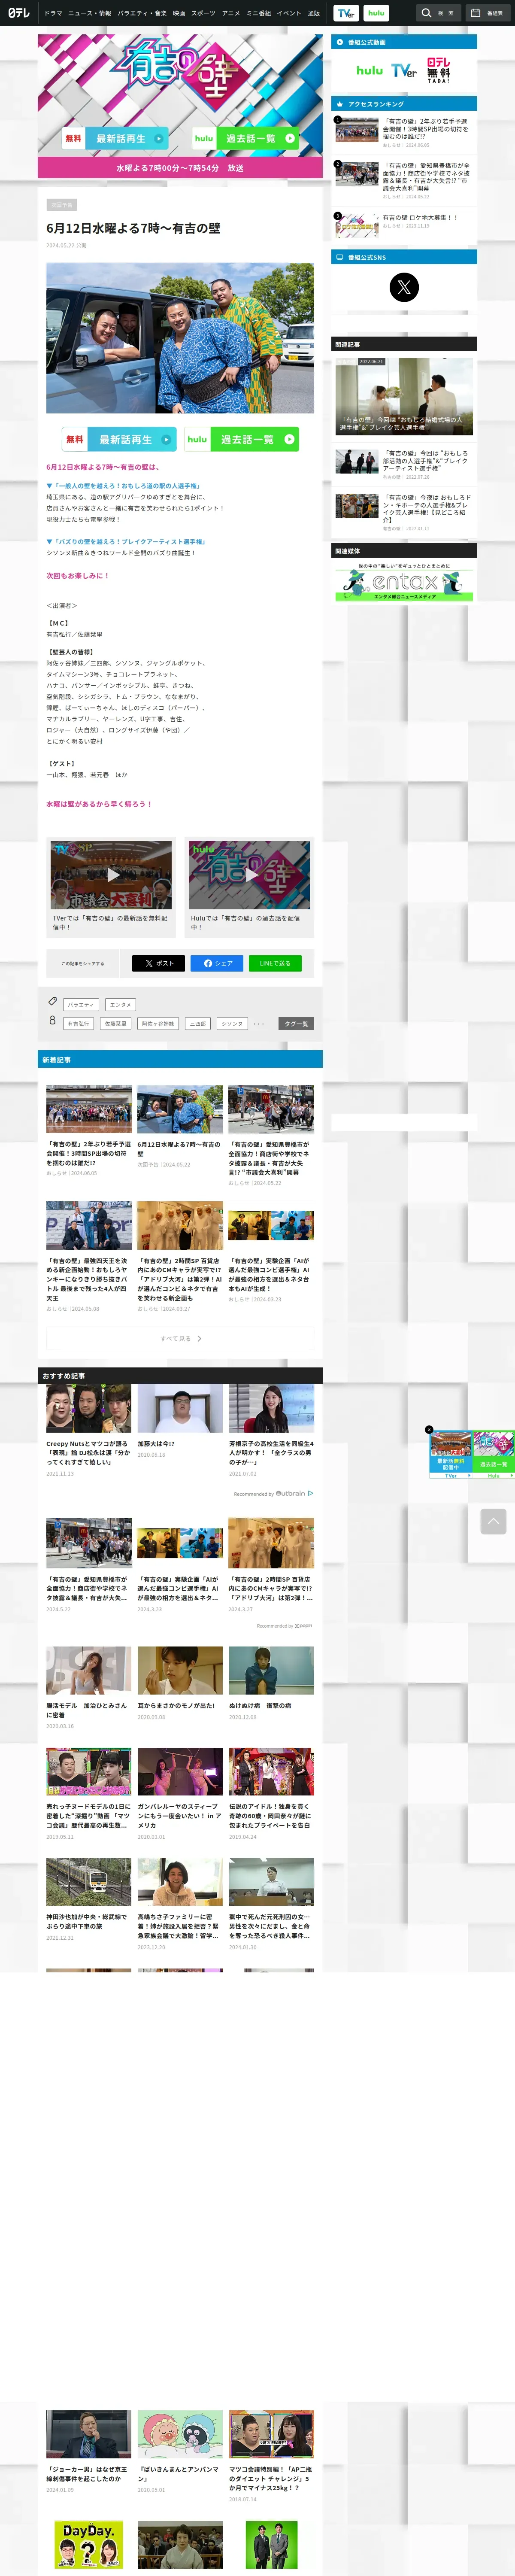Click すべて見る under 新着記事
Viewport: 515px width, 2576px height.
pos(180,1338)
